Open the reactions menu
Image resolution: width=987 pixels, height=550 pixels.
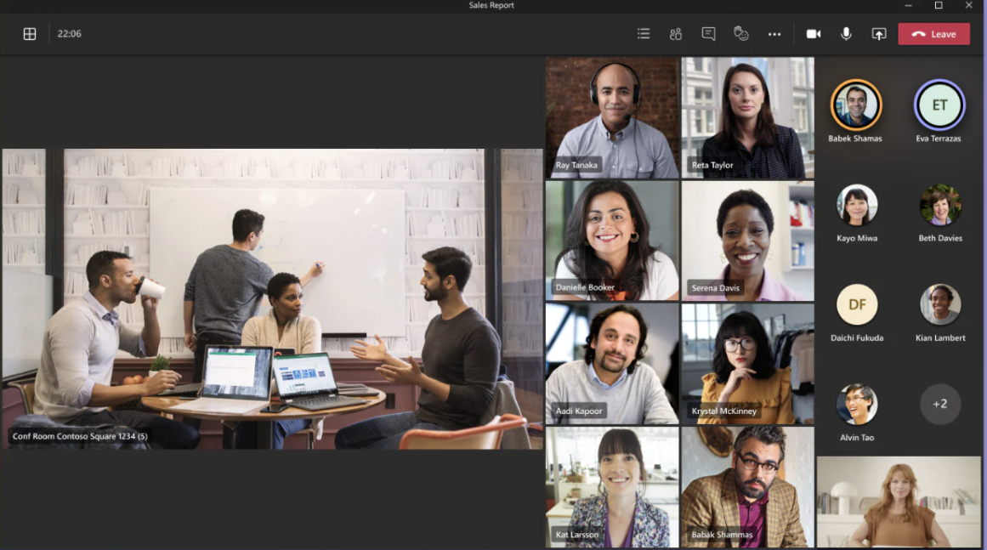tap(741, 34)
